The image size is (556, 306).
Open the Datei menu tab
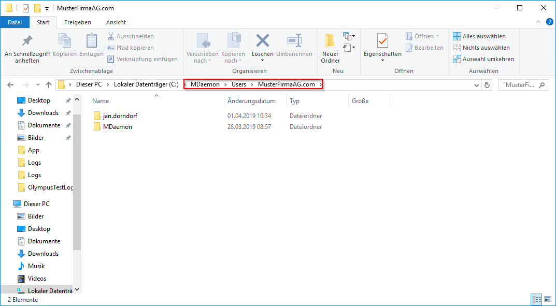point(15,22)
